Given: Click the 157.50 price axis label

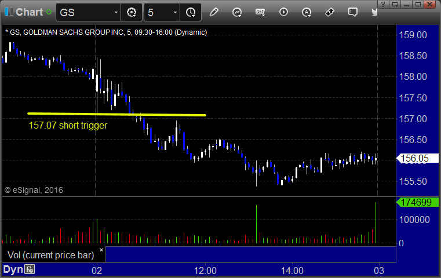Looking at the screenshot, I should coord(413,98).
